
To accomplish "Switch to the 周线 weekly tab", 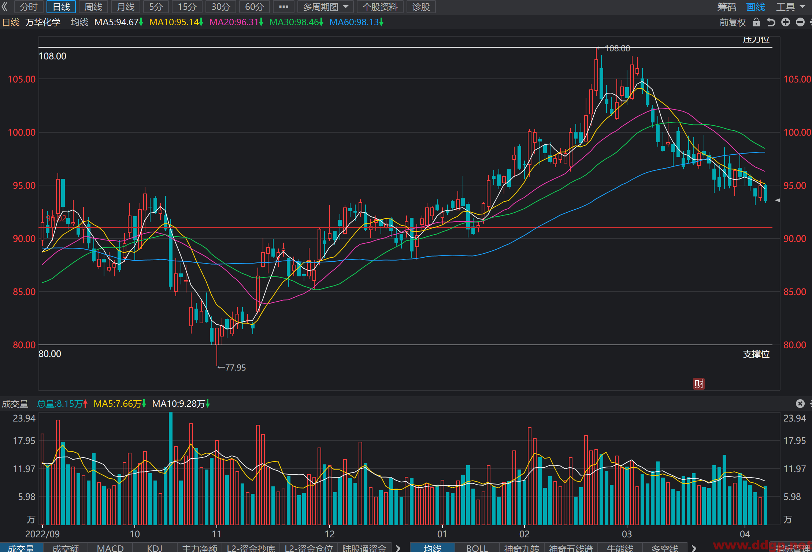I will pyautogui.click(x=93, y=7).
